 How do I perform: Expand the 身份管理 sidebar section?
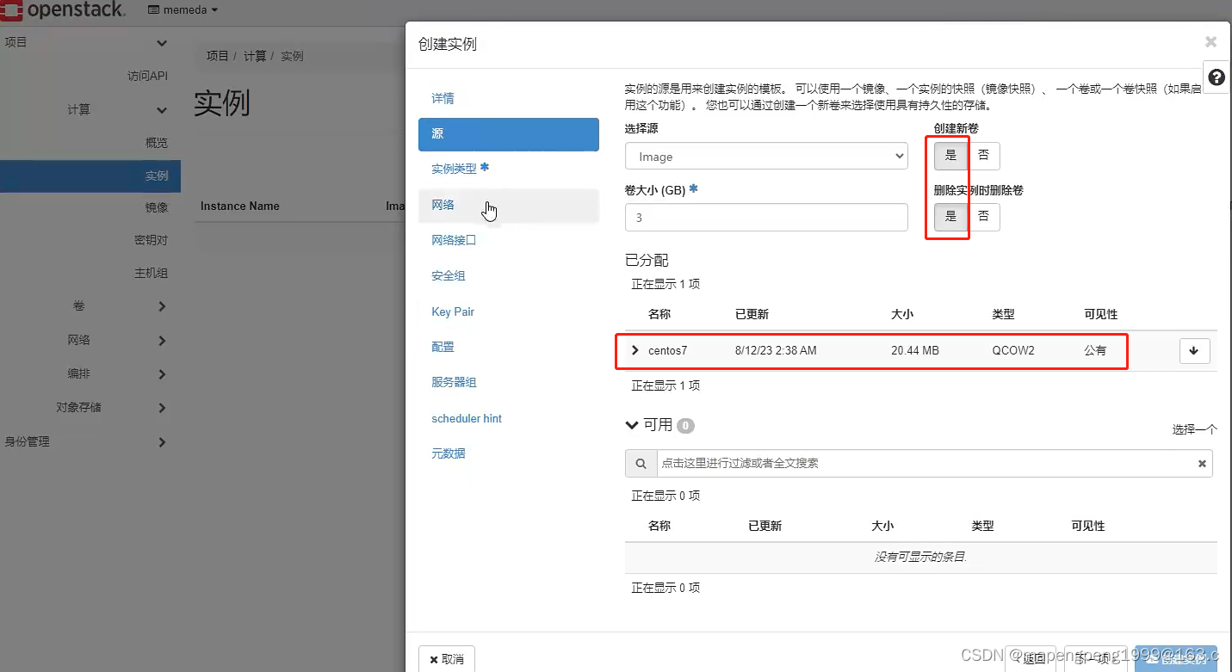point(162,442)
